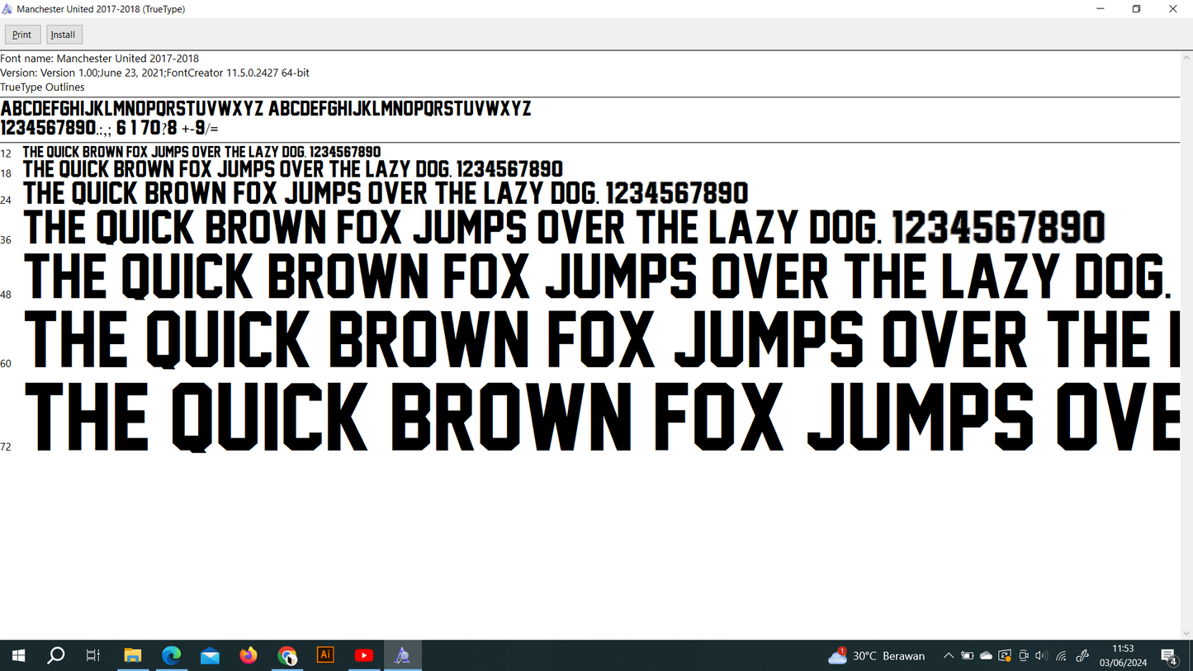
Task: Click the 24-point sample sentence
Action: (386, 193)
